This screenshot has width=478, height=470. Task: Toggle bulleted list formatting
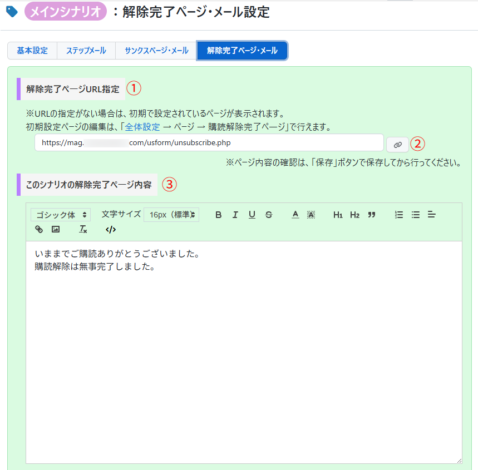click(x=415, y=215)
